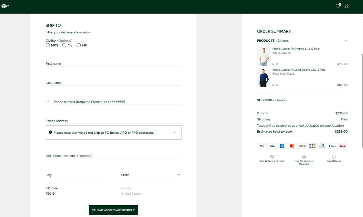
Task: Click the PayPal payment icon
Action: coord(332,146)
